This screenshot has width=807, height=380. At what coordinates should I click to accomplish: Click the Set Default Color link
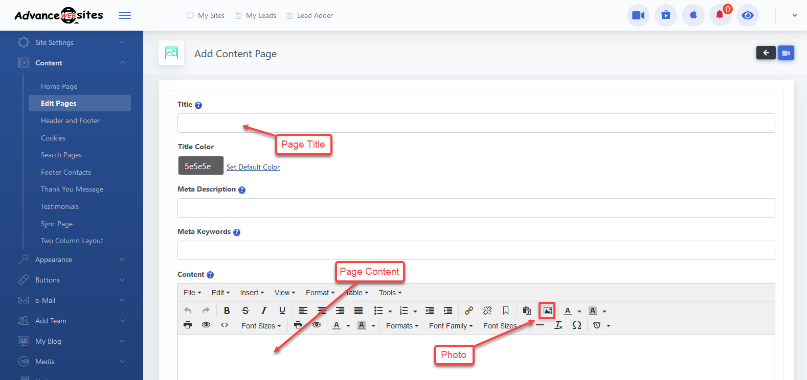click(253, 167)
